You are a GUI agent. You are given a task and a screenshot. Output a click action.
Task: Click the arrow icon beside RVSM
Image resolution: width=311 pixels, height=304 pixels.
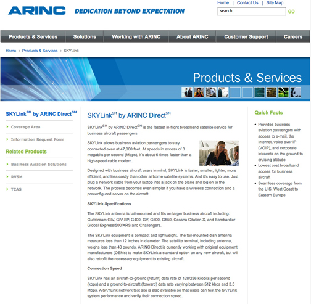pos(7,177)
